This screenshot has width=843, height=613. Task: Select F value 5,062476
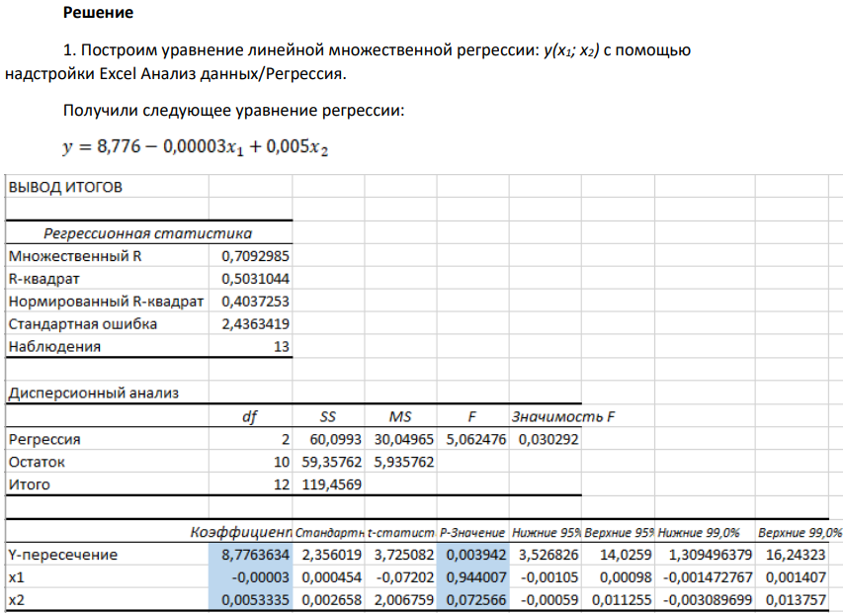click(476, 439)
